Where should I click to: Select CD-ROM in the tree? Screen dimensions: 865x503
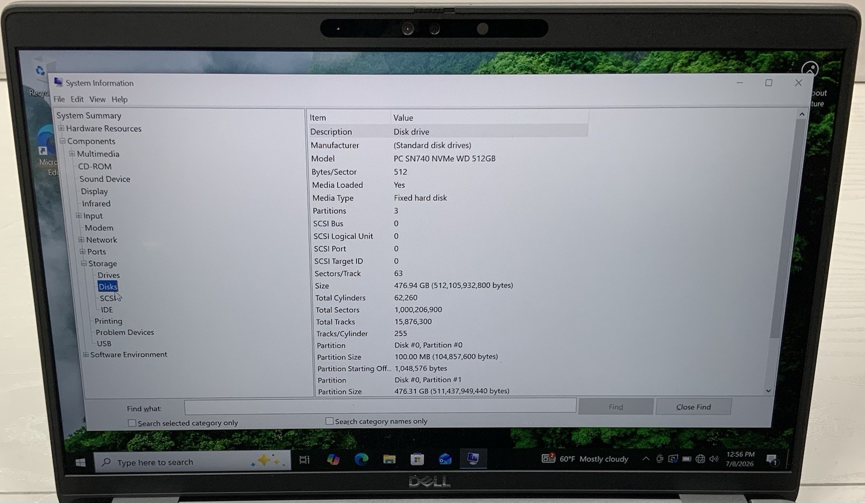pos(95,167)
